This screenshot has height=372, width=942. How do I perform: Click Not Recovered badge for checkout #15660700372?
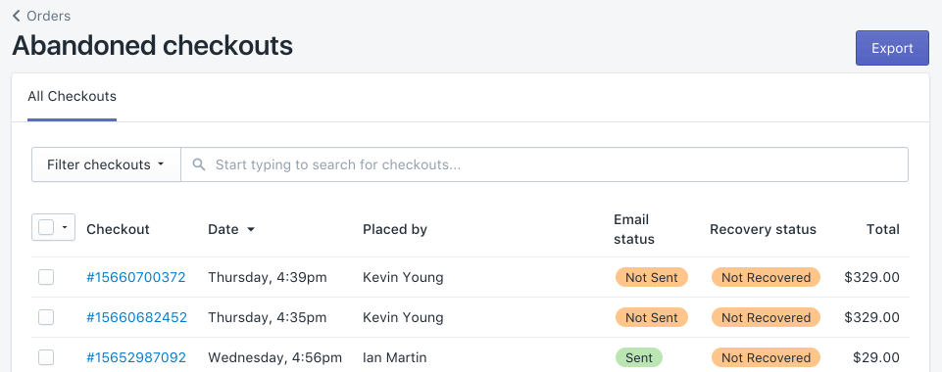click(x=766, y=277)
